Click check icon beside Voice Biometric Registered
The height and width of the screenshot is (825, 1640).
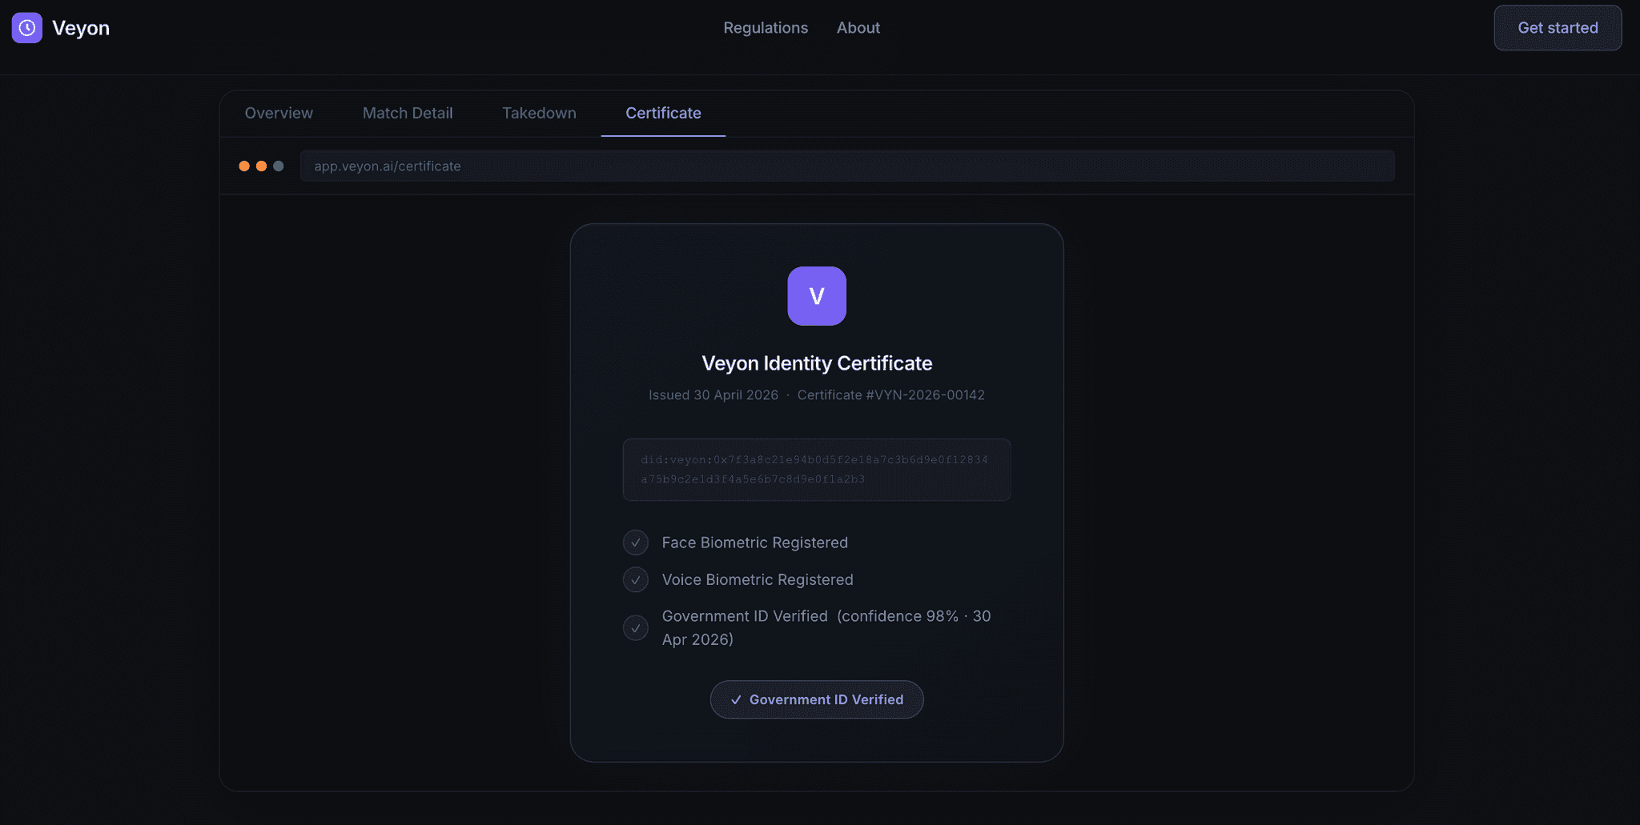coord(636,579)
